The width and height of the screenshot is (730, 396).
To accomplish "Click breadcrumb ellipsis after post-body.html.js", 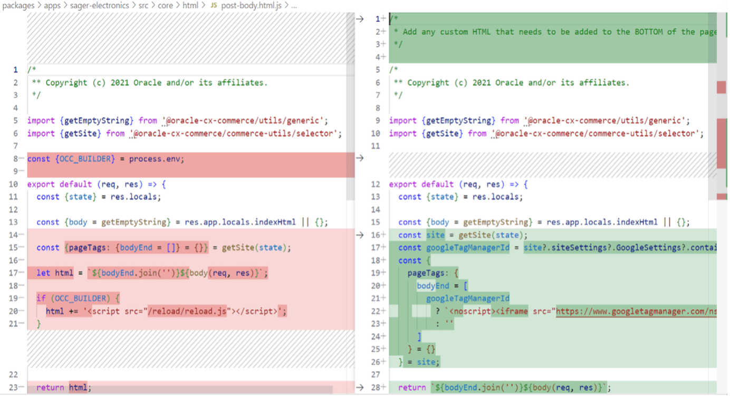I will click(x=294, y=5).
